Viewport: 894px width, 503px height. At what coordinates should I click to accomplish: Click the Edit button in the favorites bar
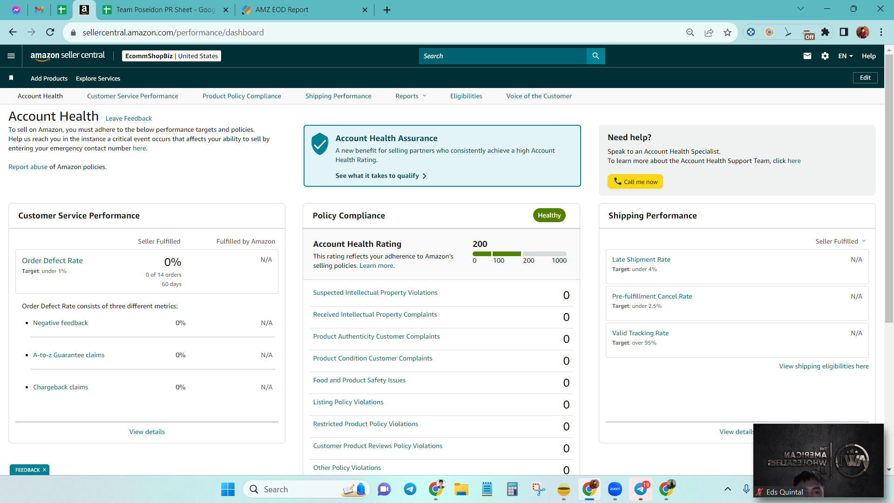(x=865, y=78)
